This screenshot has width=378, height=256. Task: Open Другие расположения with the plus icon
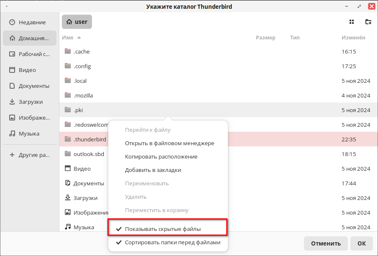click(x=30, y=155)
